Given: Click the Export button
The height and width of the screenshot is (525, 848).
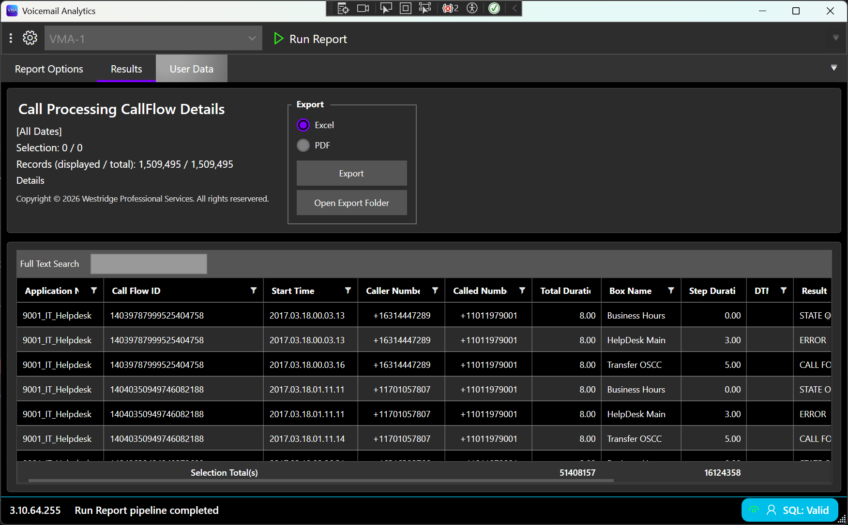Looking at the screenshot, I should [352, 173].
